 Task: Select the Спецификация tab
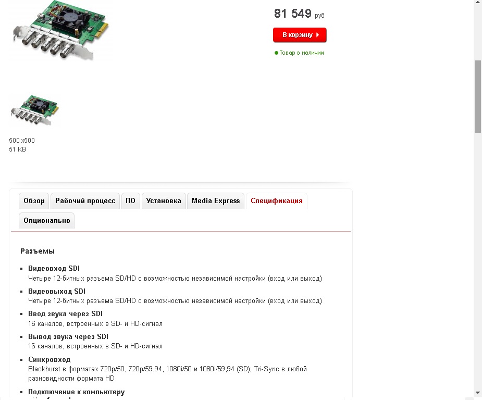coord(277,201)
